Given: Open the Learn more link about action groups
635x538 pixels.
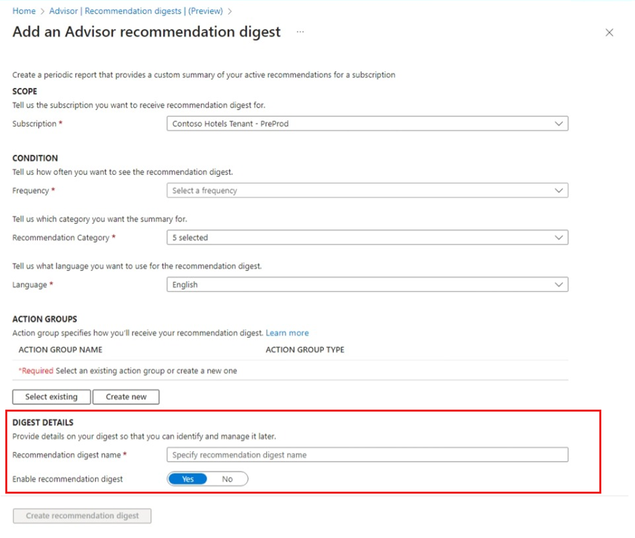Looking at the screenshot, I should click(287, 332).
